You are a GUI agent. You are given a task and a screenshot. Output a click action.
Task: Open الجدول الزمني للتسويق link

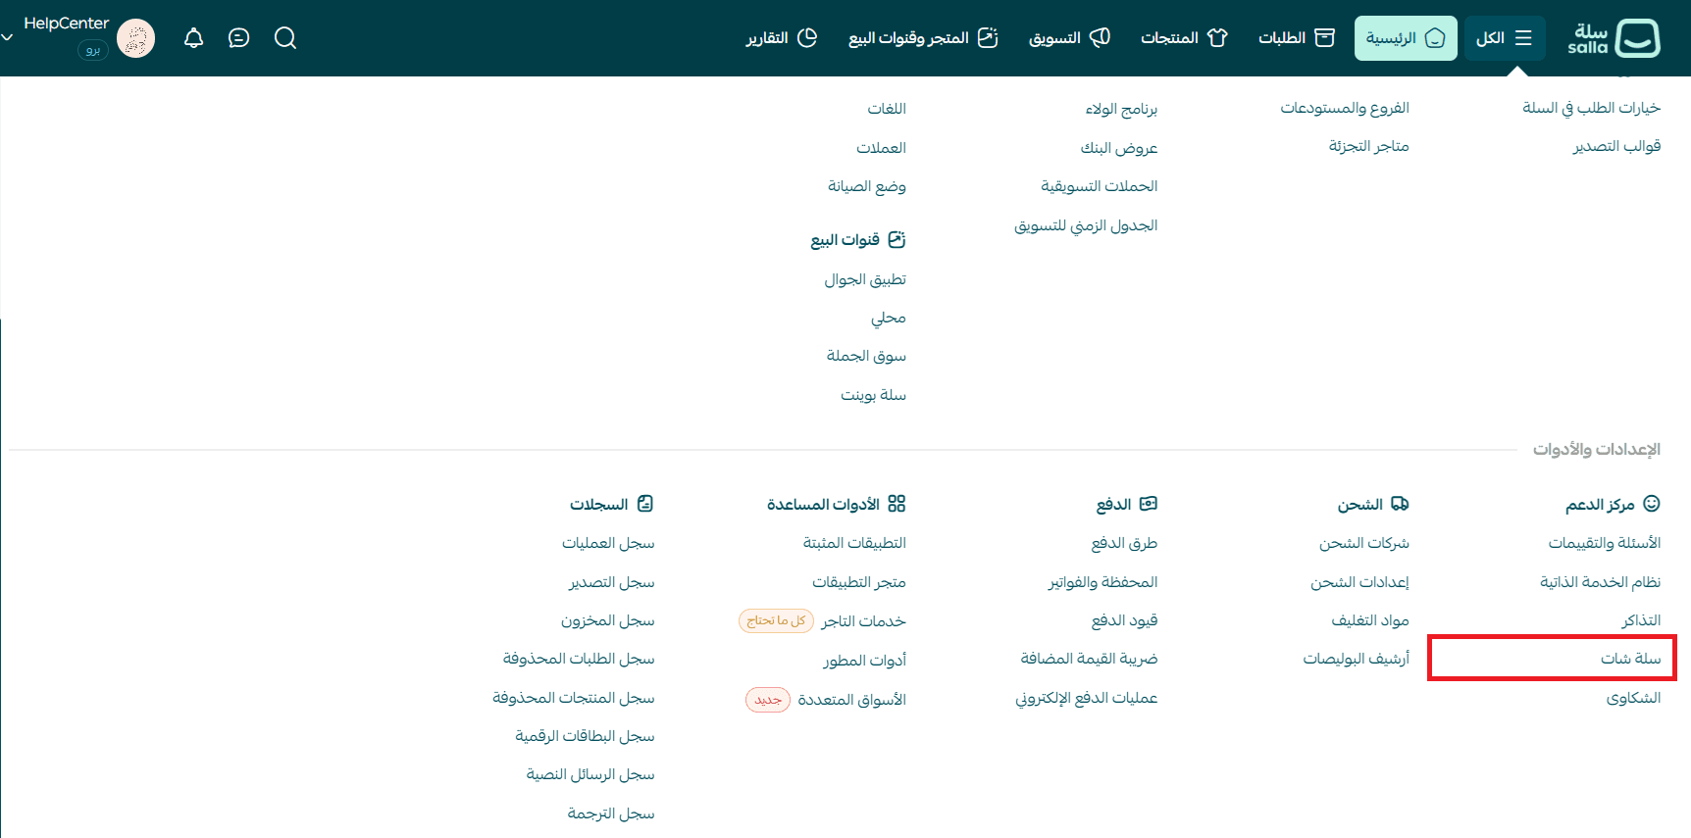(1086, 225)
